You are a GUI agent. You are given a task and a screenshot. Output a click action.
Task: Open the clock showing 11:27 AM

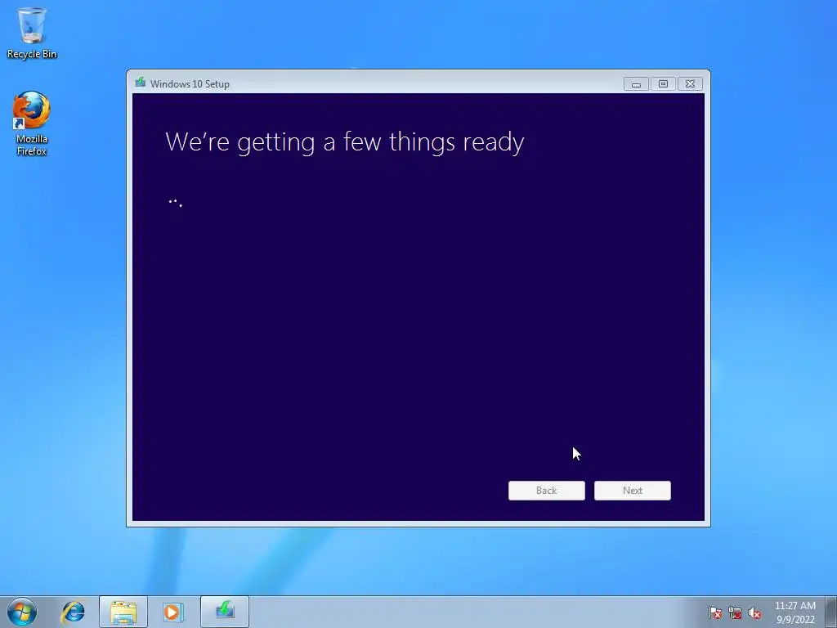(794, 612)
